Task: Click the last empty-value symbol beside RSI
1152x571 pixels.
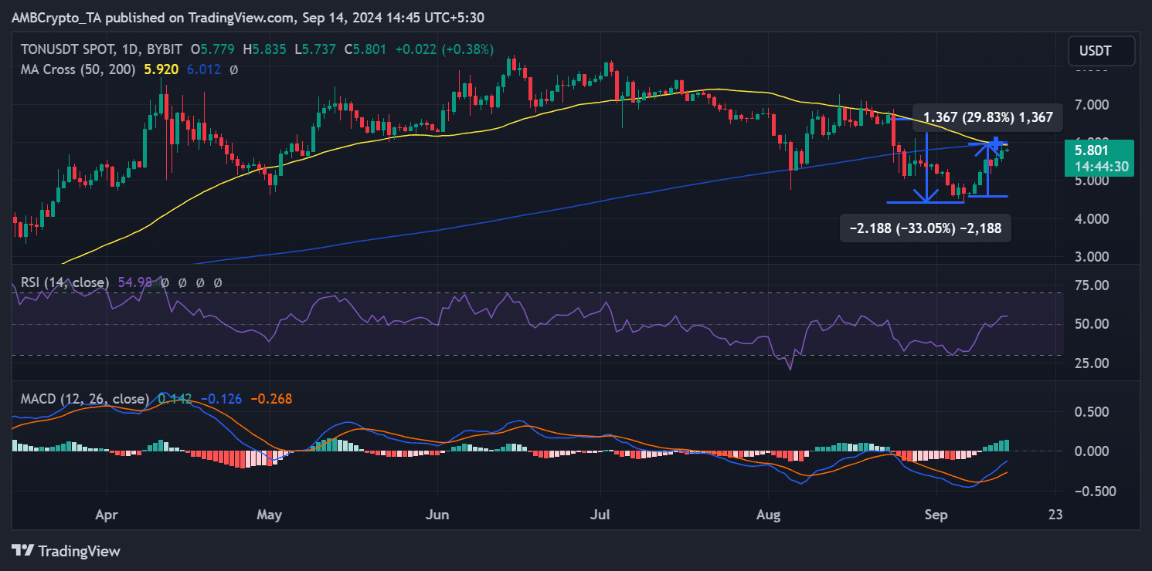Action: coord(217,283)
